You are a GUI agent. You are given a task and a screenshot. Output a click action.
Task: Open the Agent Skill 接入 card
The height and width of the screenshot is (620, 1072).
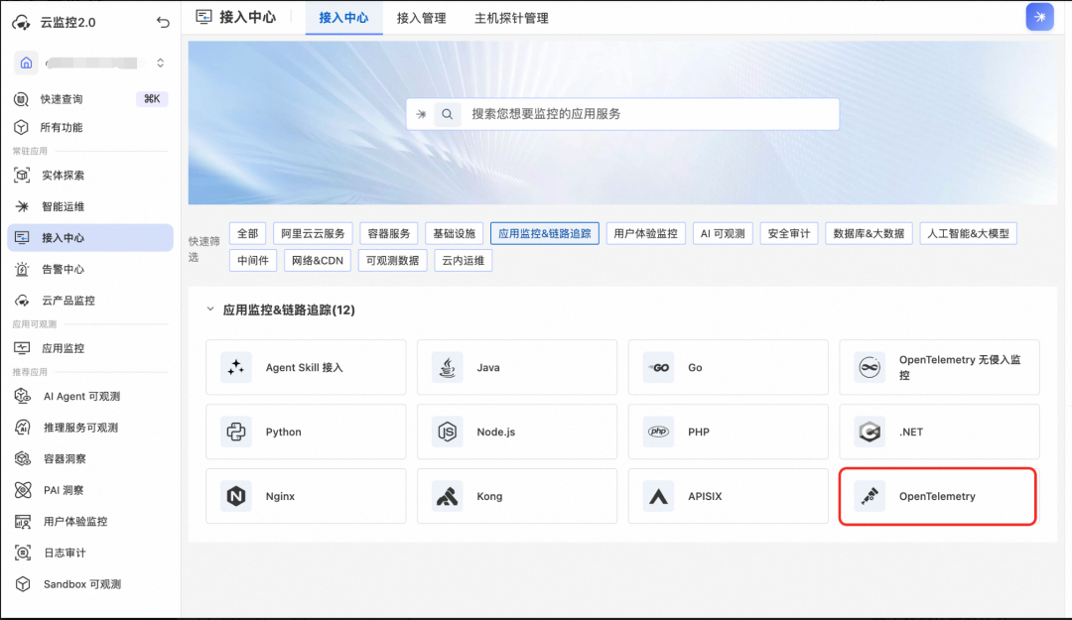307,368
